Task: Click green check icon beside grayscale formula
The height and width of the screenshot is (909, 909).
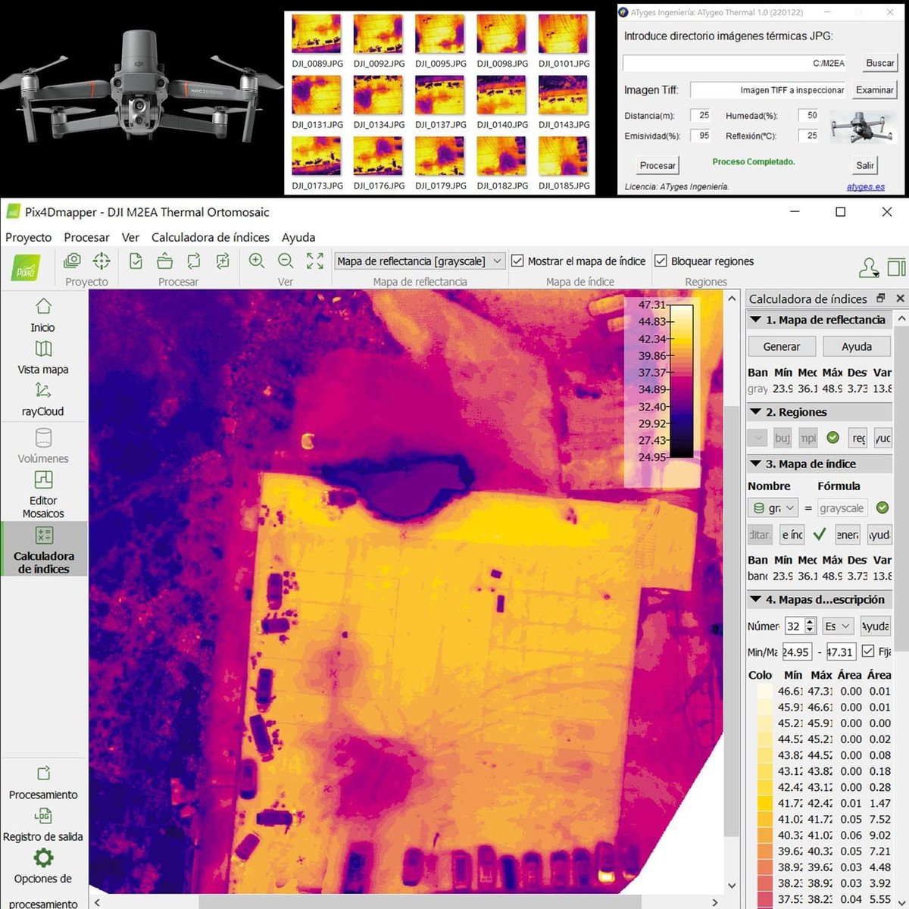Action: (x=882, y=508)
